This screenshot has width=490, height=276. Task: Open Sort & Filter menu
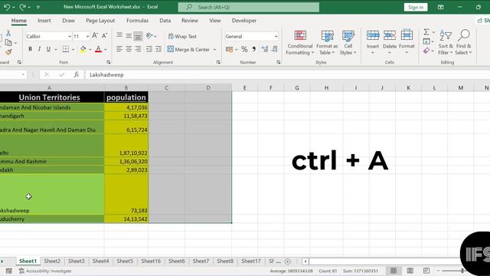446,43
